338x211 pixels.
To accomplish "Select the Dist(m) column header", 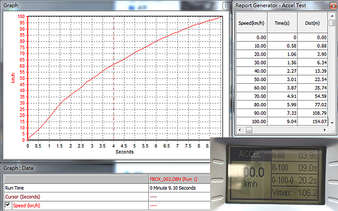I will [x=313, y=23].
